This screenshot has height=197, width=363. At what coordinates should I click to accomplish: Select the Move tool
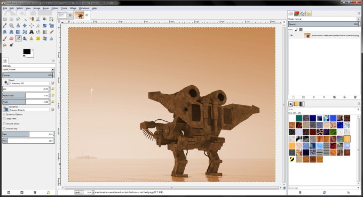(x=25, y=26)
